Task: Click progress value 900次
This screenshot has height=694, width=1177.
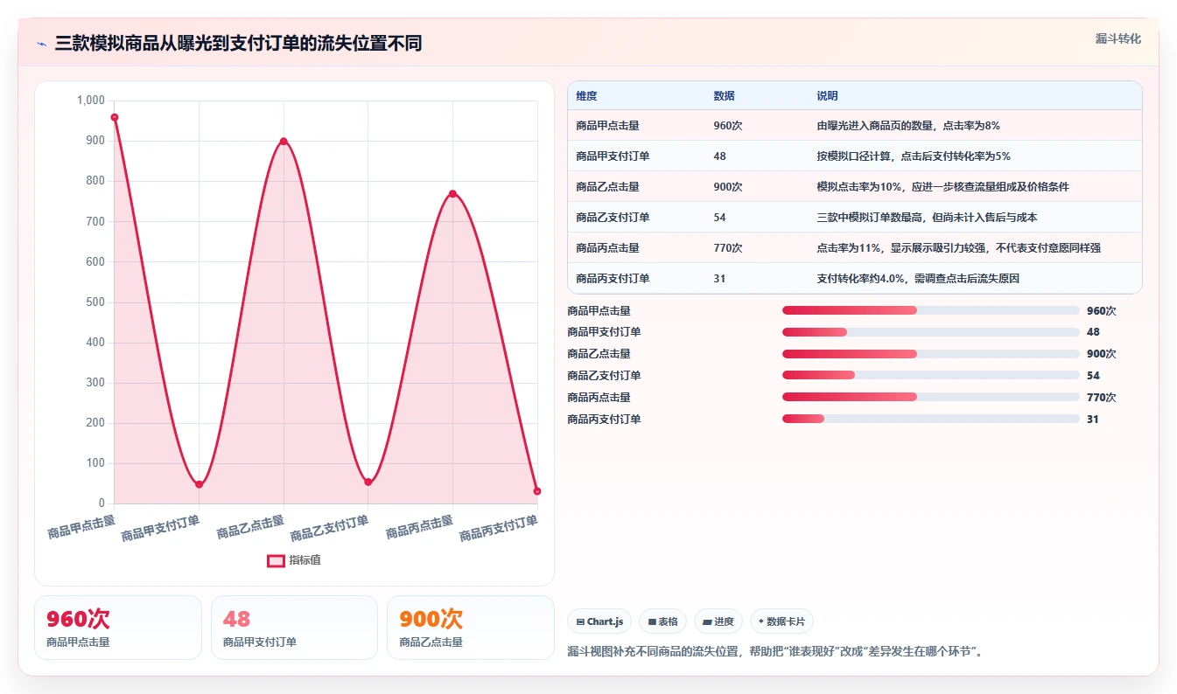Action: click(x=1102, y=354)
